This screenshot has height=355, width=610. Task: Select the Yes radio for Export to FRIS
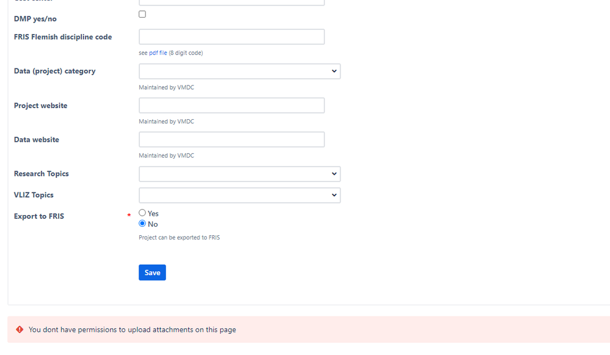click(142, 213)
